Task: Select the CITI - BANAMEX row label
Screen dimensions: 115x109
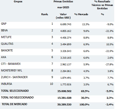Action: [11, 64]
